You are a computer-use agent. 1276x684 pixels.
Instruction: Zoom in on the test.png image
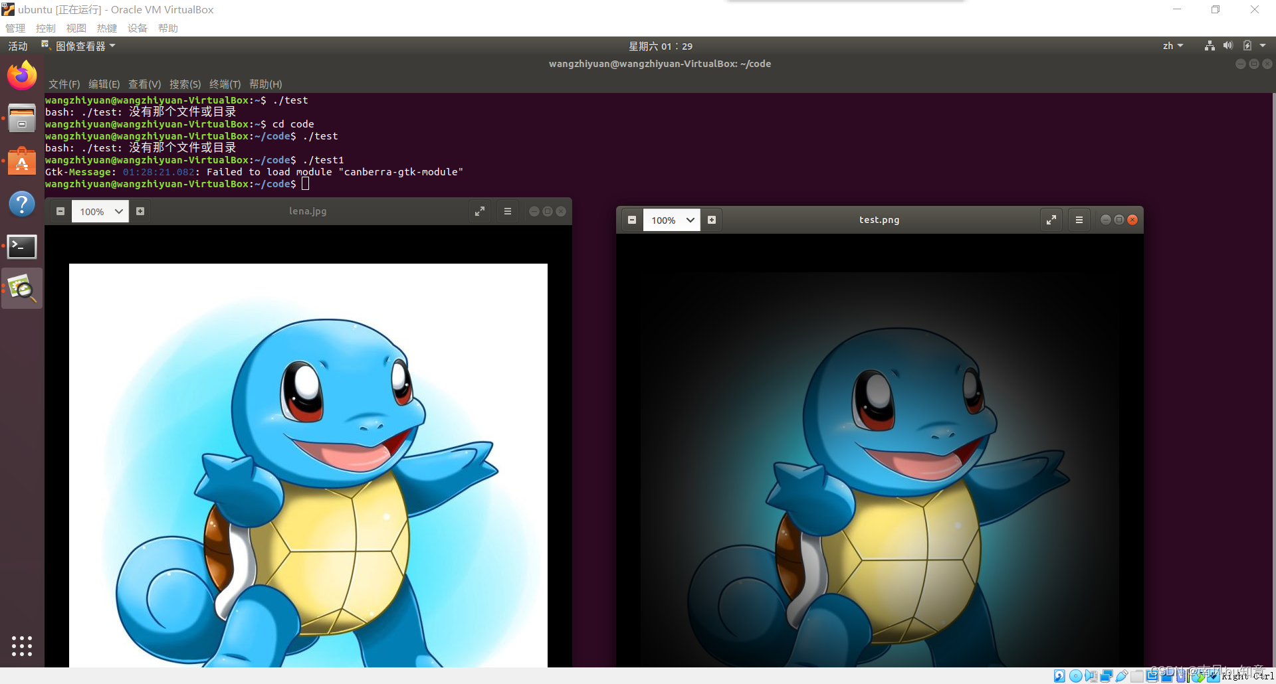coord(712,220)
